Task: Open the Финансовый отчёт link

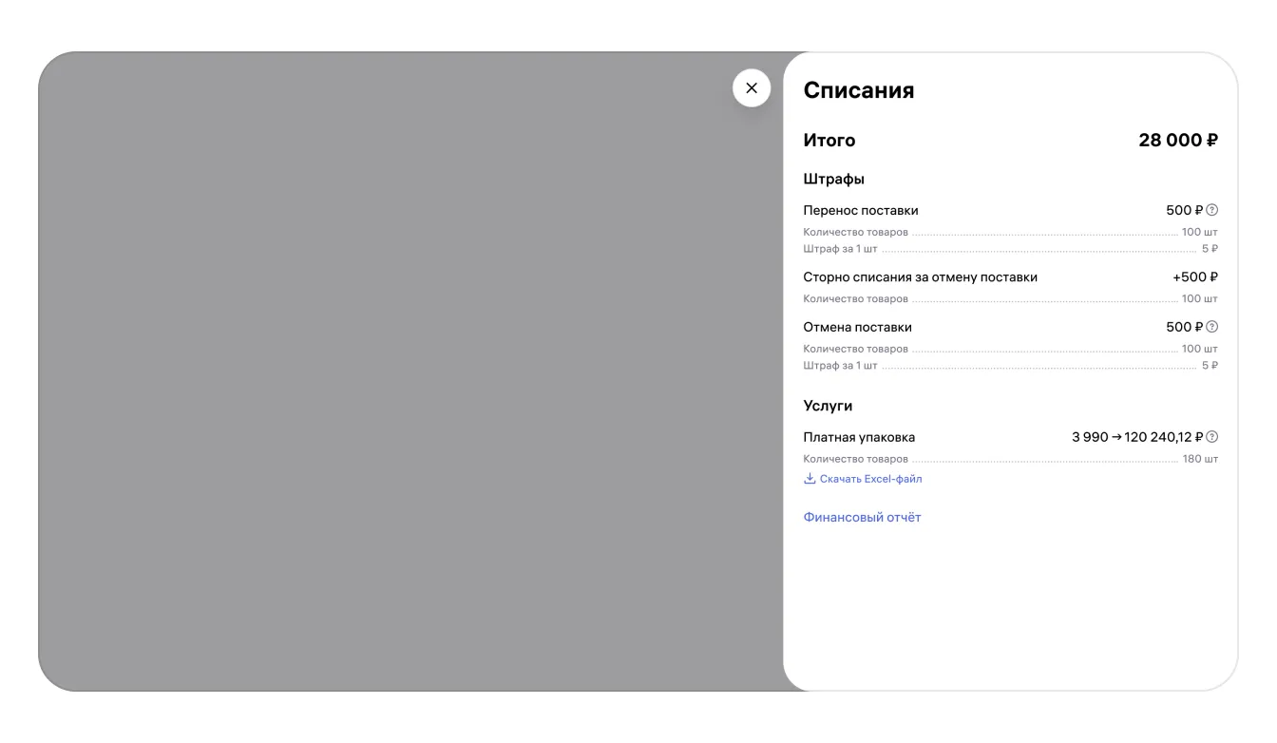Action: click(863, 518)
